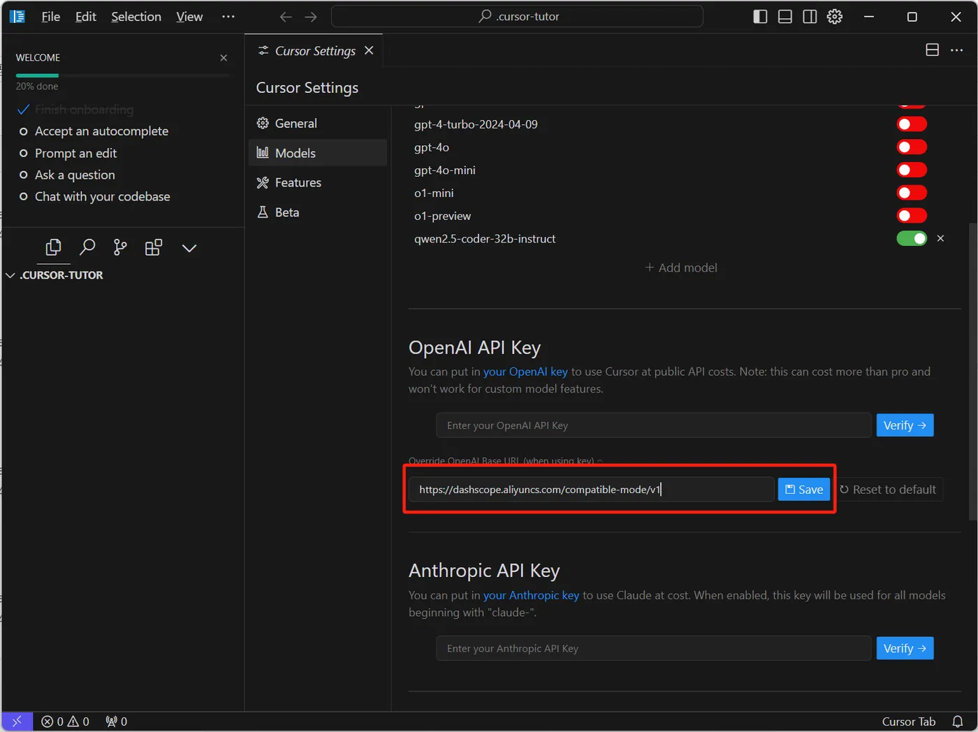Show errors count in status bar
The height and width of the screenshot is (732, 978).
click(x=52, y=722)
